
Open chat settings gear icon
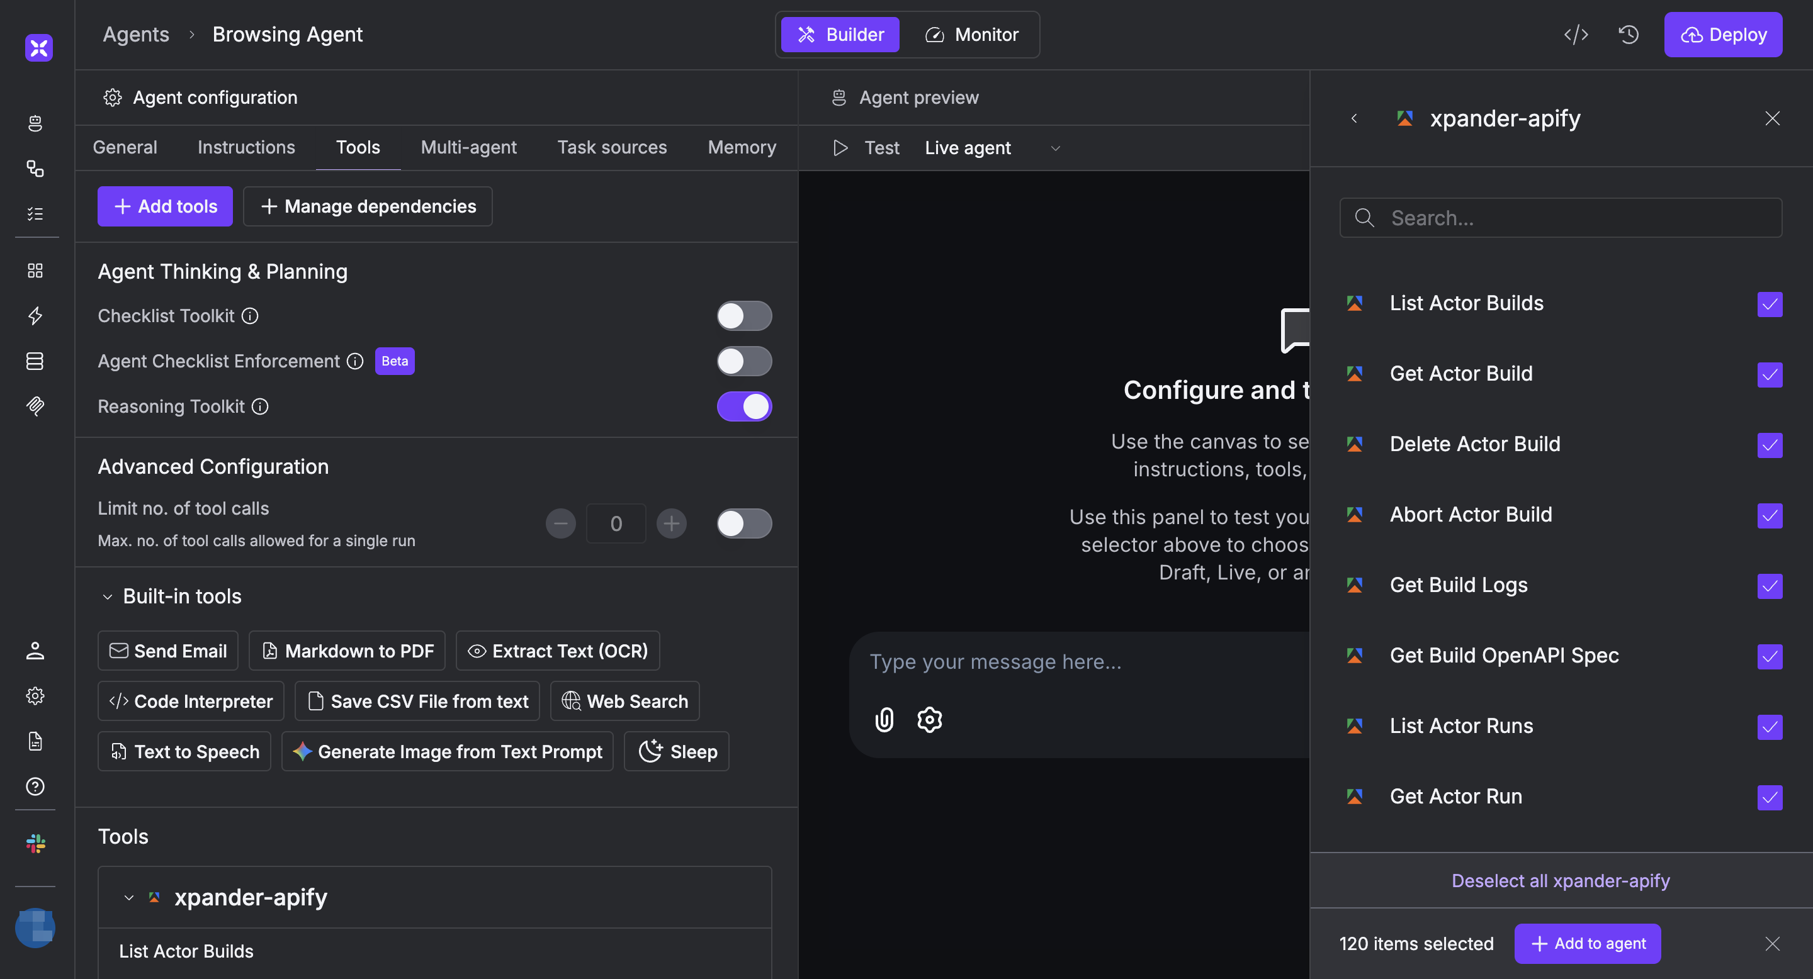pyautogui.click(x=930, y=720)
